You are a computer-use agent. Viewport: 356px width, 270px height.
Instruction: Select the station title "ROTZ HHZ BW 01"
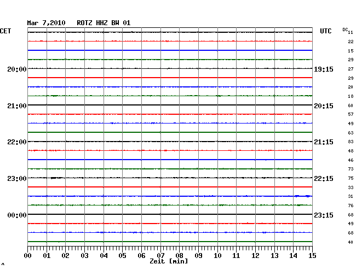coord(104,23)
